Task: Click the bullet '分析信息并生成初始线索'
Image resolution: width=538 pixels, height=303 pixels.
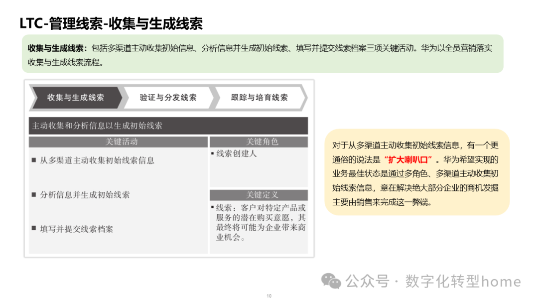Action: point(85,195)
